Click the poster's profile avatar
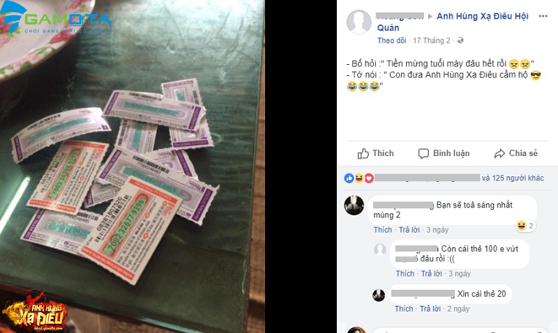This screenshot has width=558, height=333. tap(359, 22)
